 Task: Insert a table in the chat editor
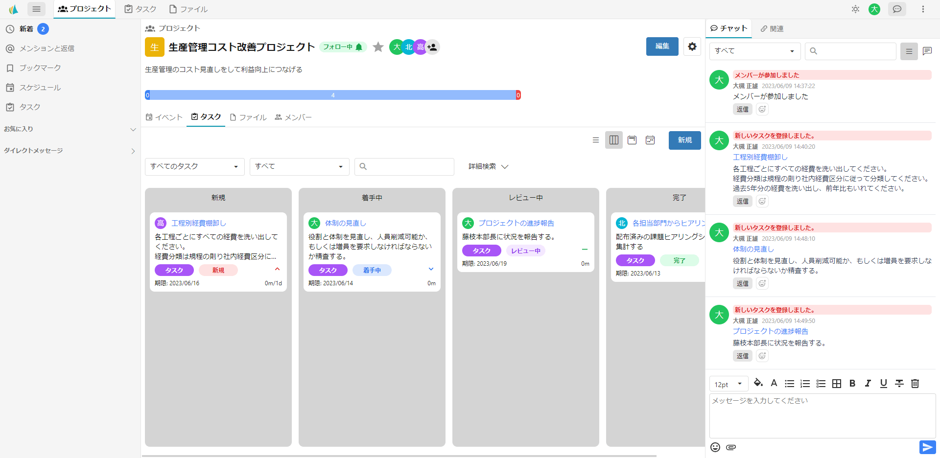click(837, 384)
